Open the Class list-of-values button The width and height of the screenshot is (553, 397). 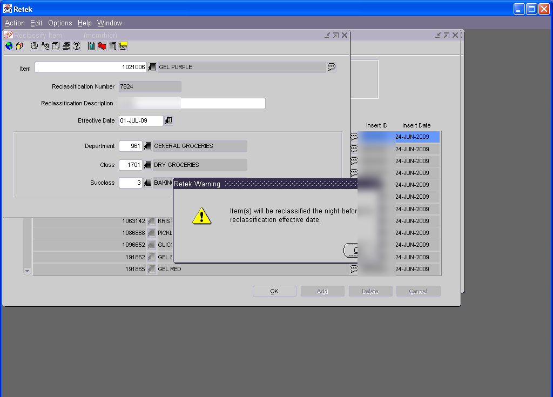coord(148,165)
